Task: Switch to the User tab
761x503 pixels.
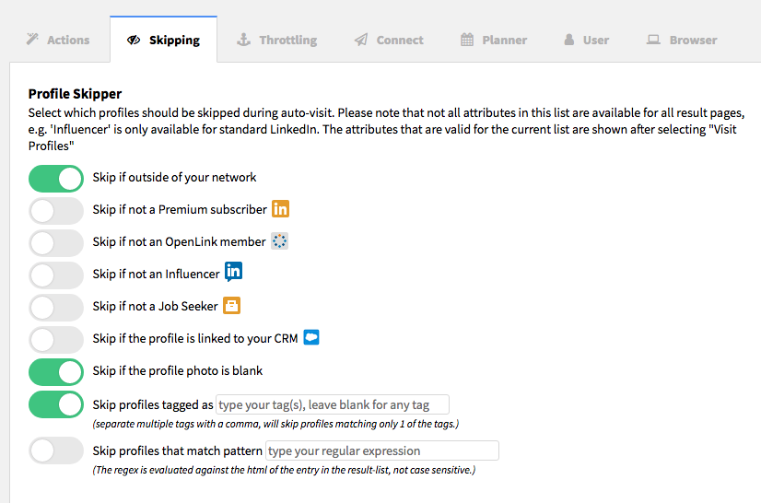Action: tap(587, 40)
